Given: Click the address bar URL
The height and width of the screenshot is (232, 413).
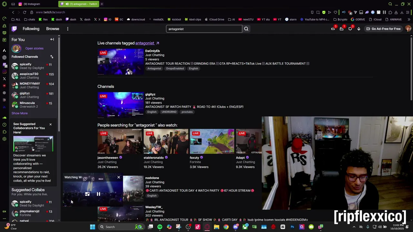Looking at the screenshot, I should click(x=50, y=12).
